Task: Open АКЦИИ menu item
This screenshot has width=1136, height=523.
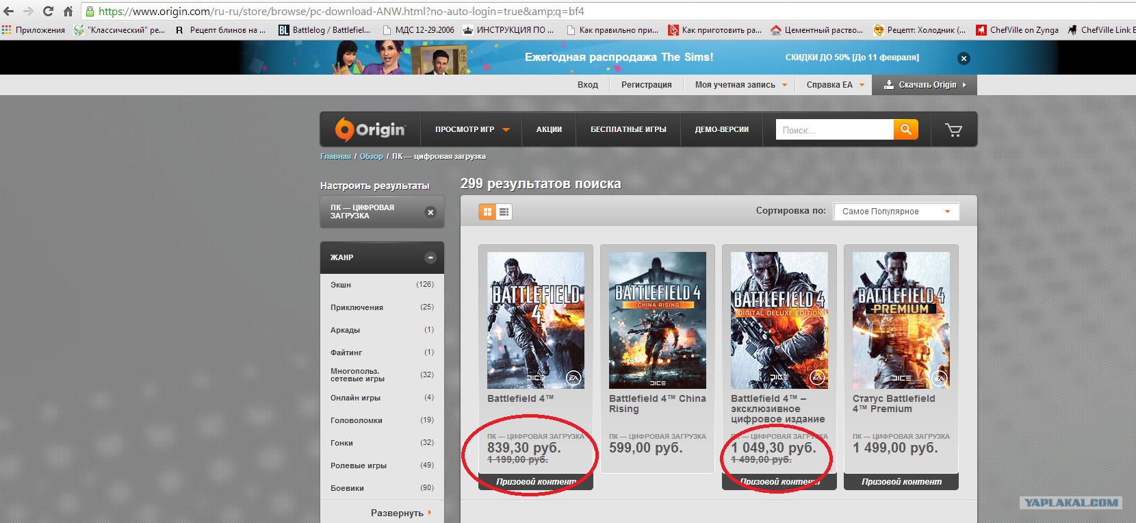Action: 549,129
